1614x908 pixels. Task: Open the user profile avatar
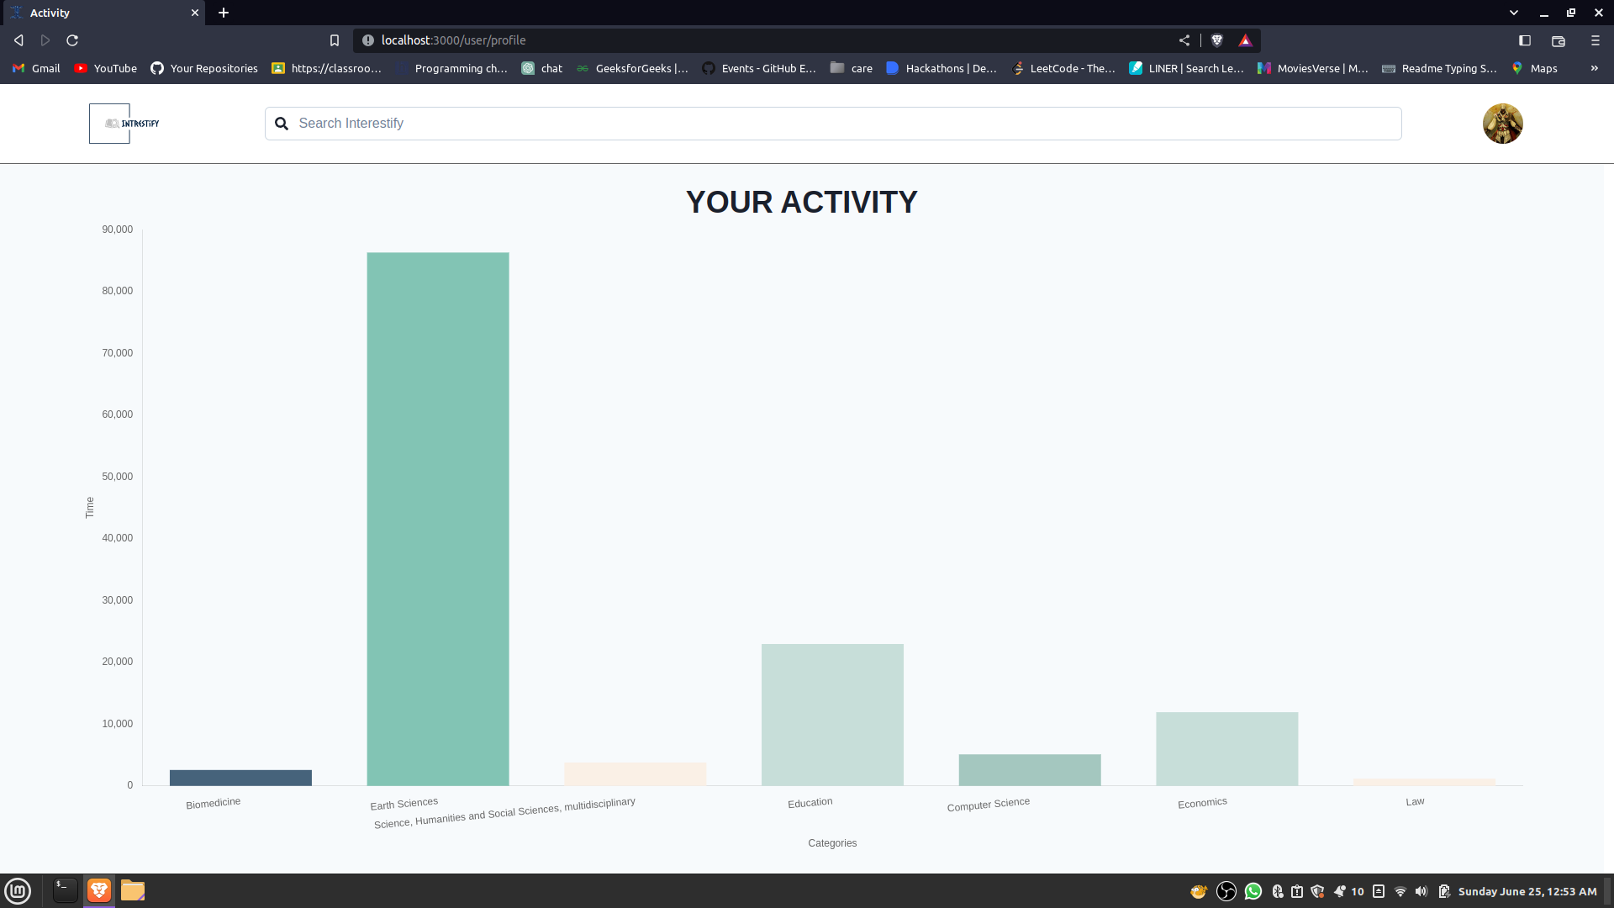point(1502,124)
